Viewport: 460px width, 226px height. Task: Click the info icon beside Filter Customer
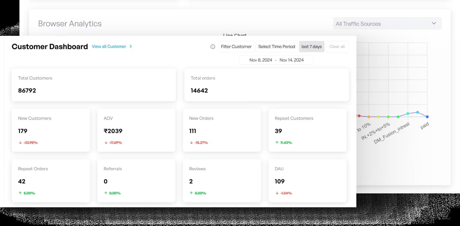tap(213, 46)
